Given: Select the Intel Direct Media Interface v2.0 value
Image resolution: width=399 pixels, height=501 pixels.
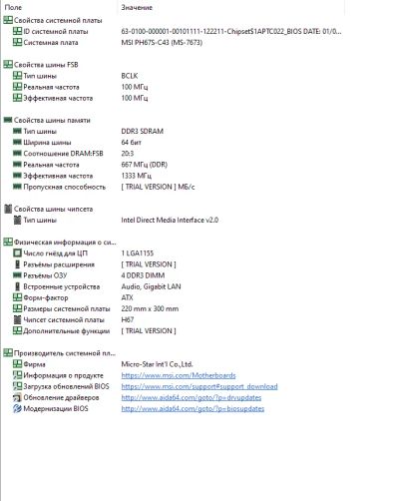Looking at the screenshot, I should 170,220.
